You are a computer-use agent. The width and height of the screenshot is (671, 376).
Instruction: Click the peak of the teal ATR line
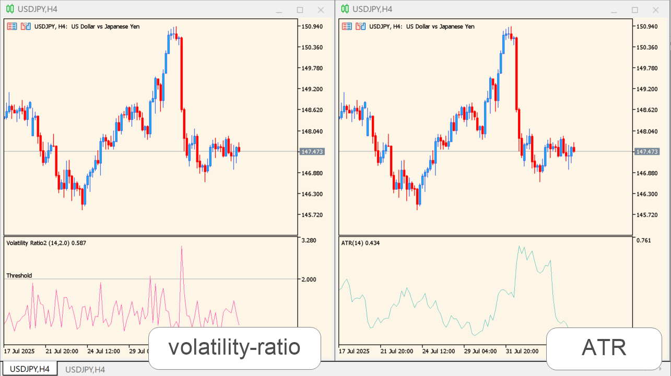(519, 245)
